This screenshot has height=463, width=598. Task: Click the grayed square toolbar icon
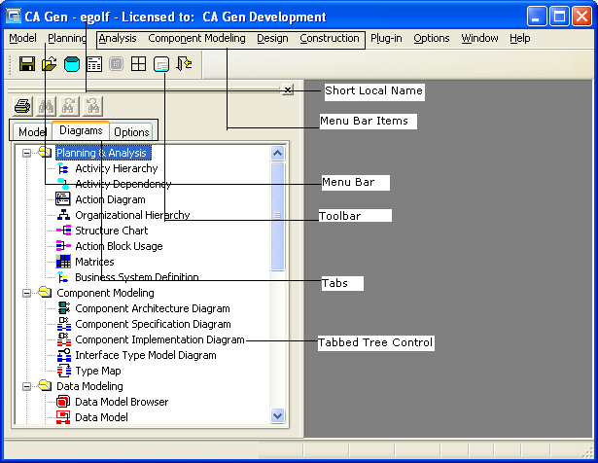(117, 63)
